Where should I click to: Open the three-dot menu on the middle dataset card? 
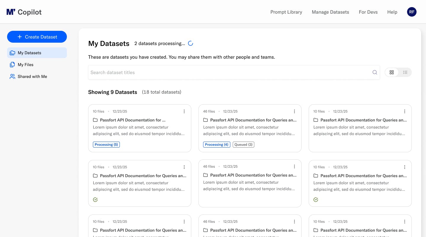coord(294,166)
